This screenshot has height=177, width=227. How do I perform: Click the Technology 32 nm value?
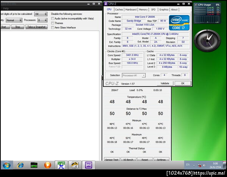click(x=128, y=29)
